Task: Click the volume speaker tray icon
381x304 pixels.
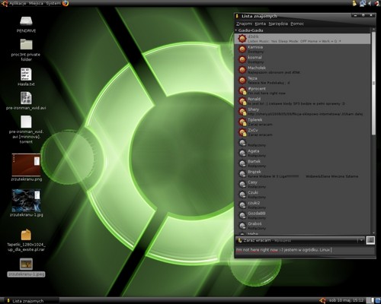Action: coord(370,3)
